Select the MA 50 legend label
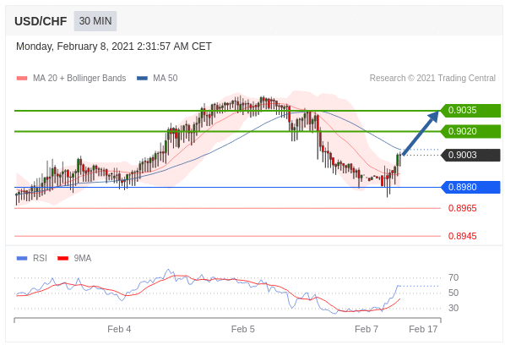The image size is (505, 345). (x=166, y=78)
